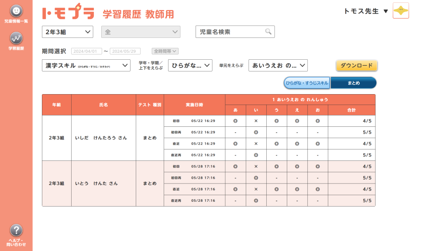The width and height of the screenshot is (447, 251).
Task: Open the 漢字スキル subject dropdown
Action: 86,65
